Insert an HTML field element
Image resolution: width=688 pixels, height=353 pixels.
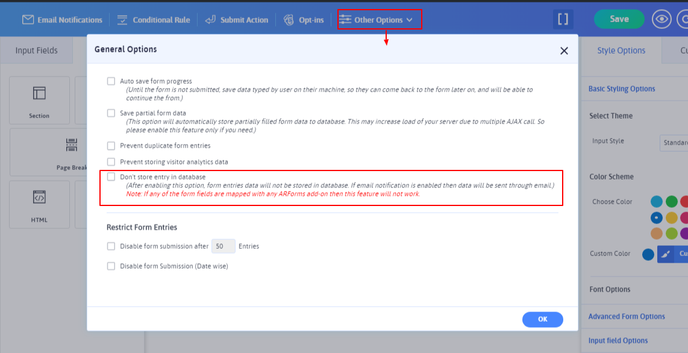[39, 204]
